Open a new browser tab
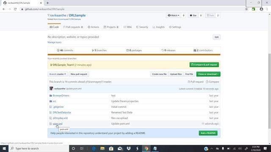The image size is (271, 152). pos(47,3)
